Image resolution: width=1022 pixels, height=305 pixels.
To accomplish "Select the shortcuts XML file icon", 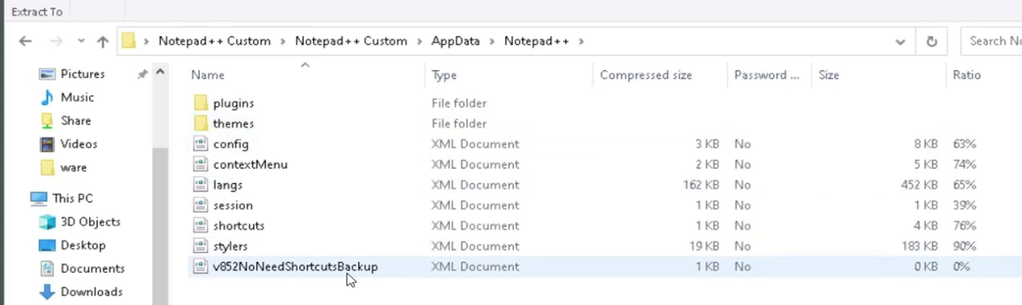I will pos(201,226).
